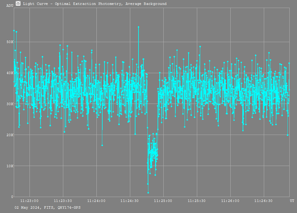Click the 11:26:00 time axis label
The width and height of the screenshot is (297, 213).
tap(230, 201)
